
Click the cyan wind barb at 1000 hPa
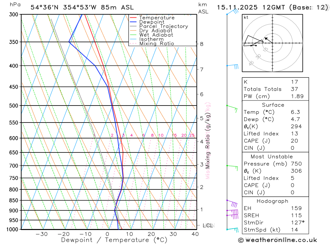tap(232, 230)
